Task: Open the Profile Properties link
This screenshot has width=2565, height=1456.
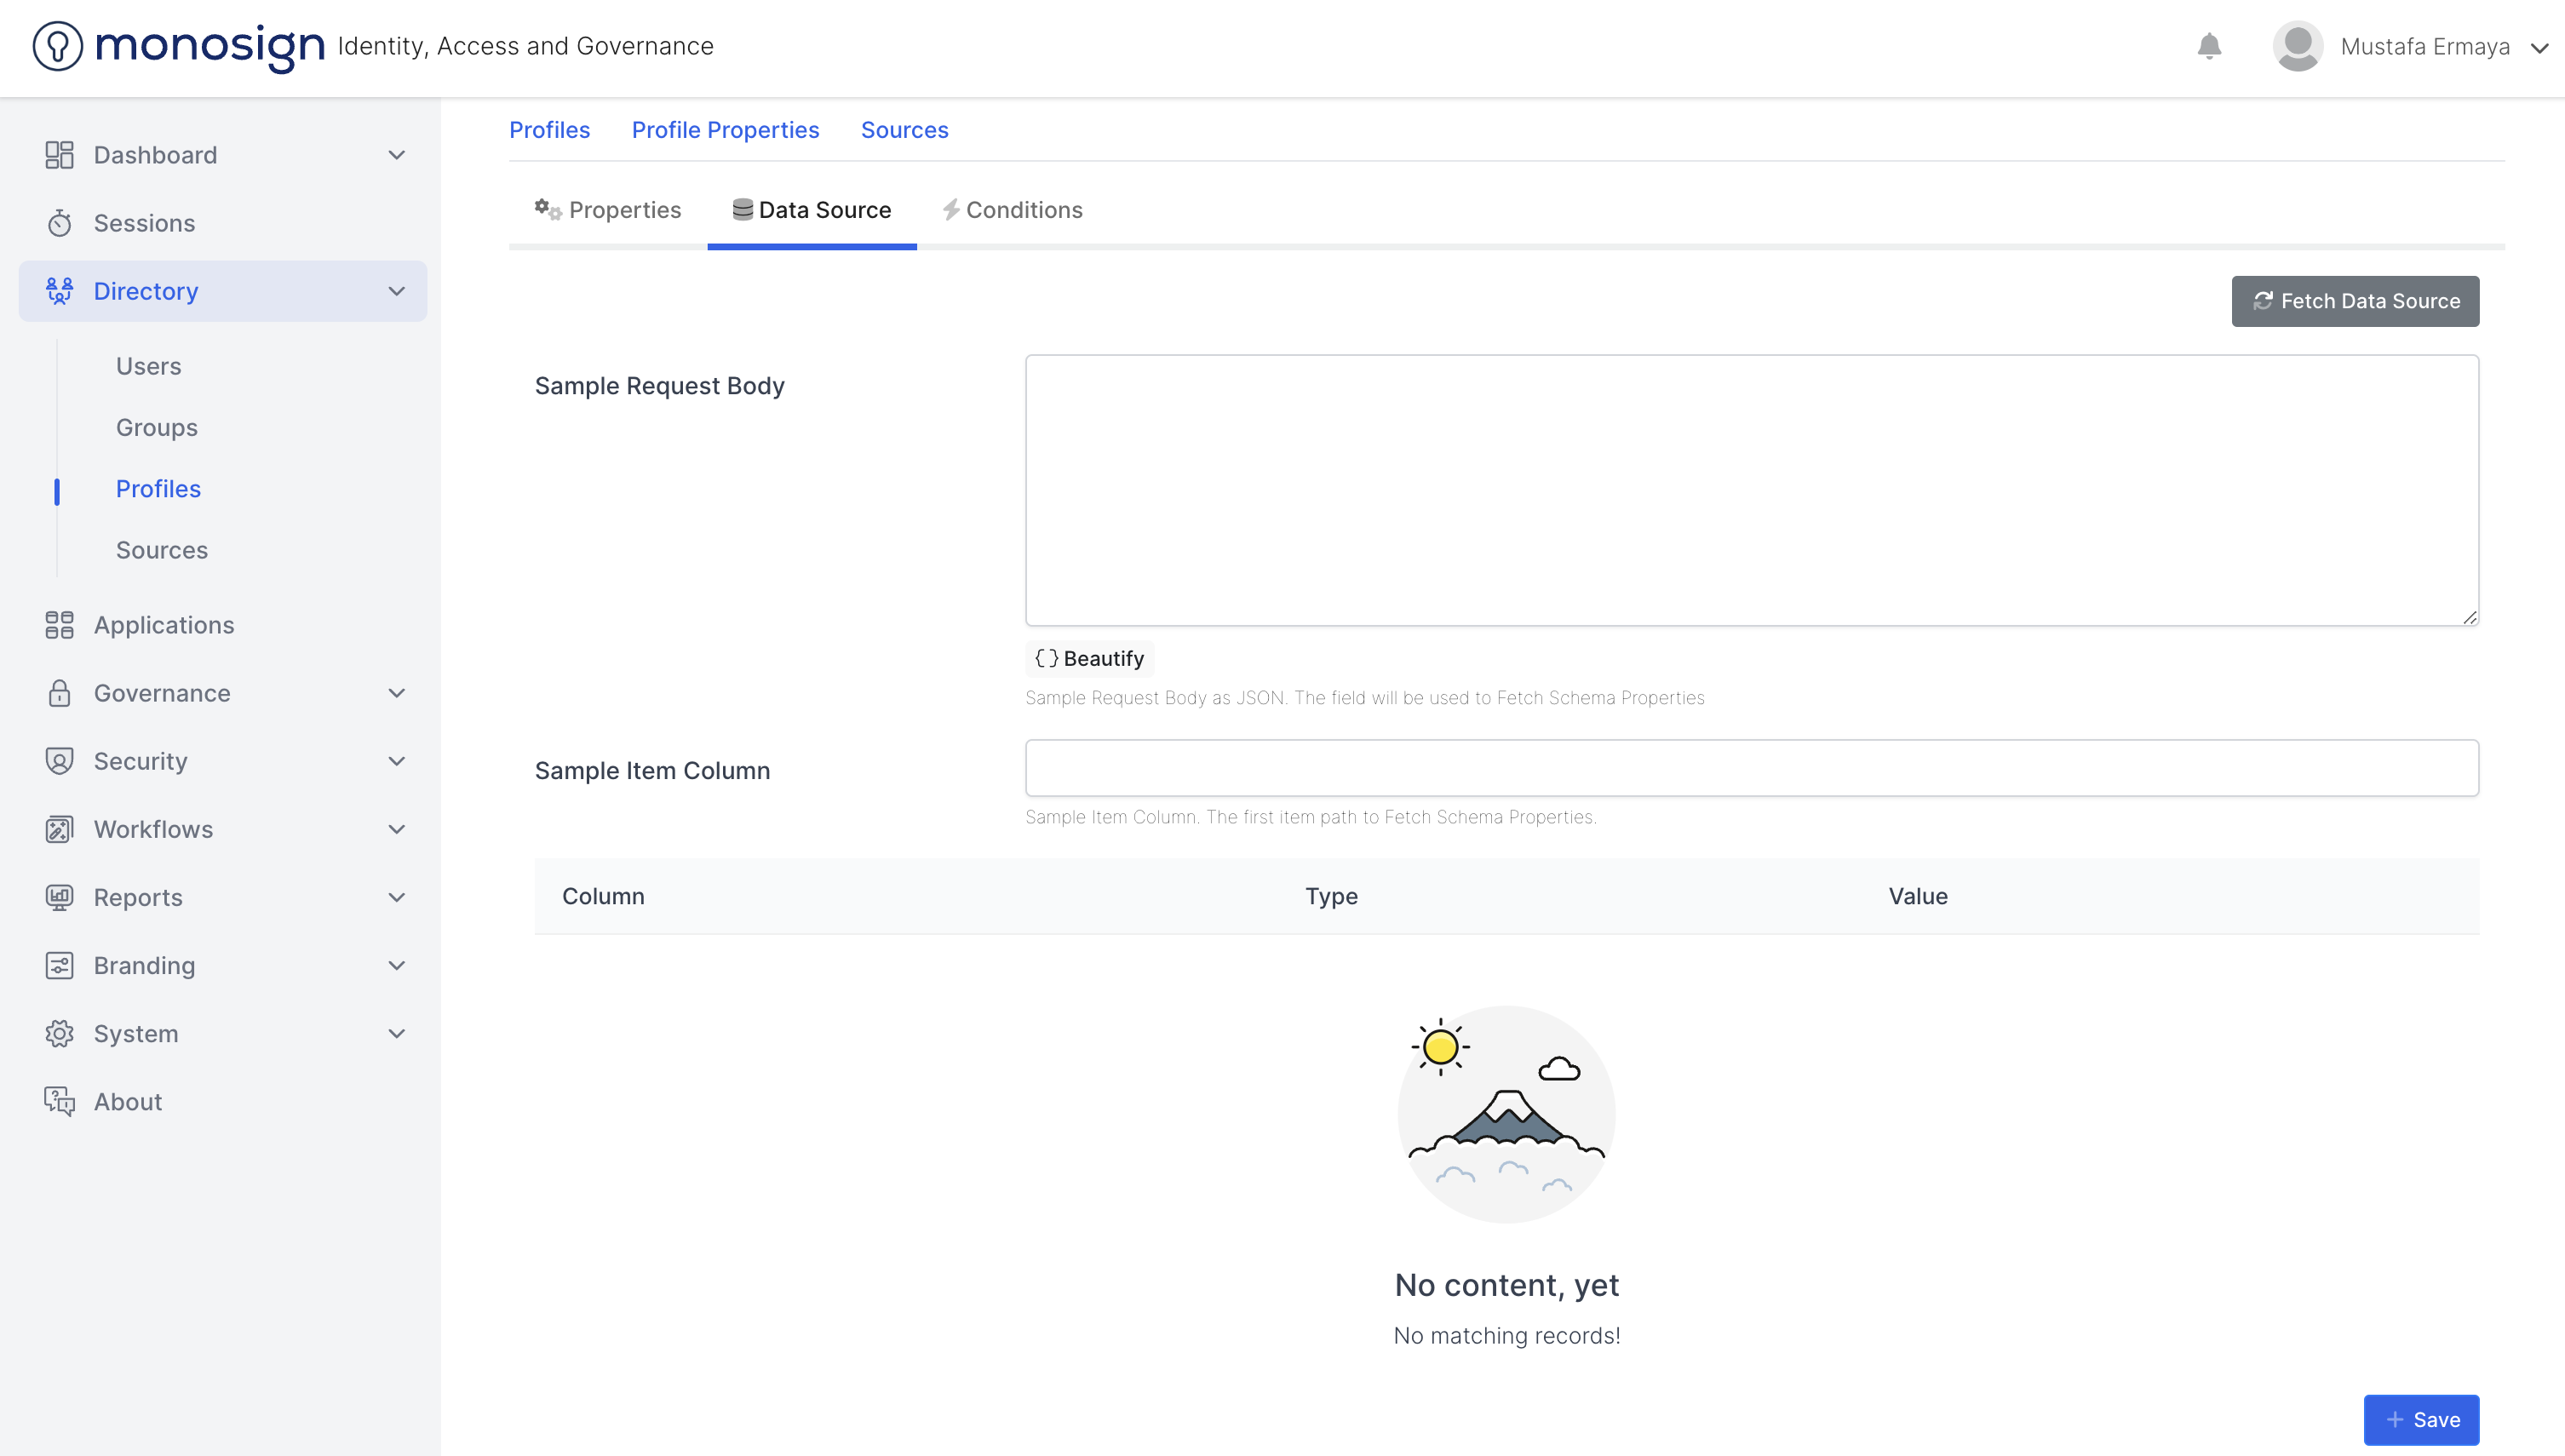Action: tap(725, 130)
